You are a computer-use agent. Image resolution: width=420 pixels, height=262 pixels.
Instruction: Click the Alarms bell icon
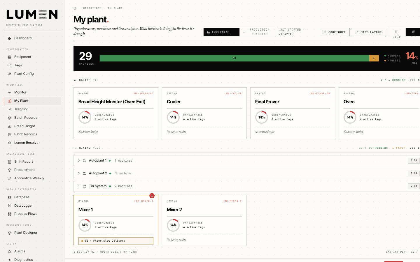(10, 252)
